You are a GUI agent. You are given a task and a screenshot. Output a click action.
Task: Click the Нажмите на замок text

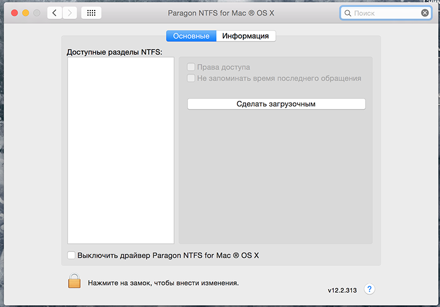[163, 283]
